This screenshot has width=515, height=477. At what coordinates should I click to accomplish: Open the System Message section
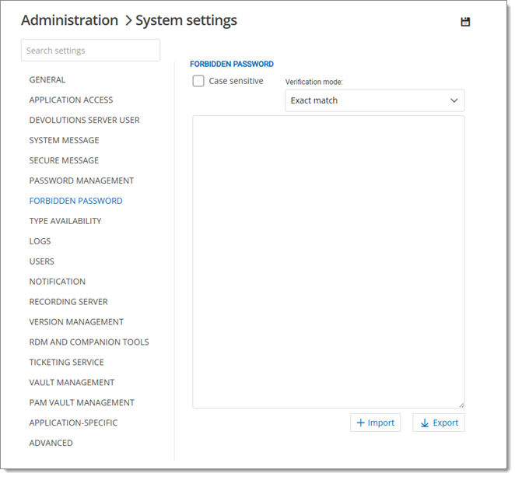(64, 140)
